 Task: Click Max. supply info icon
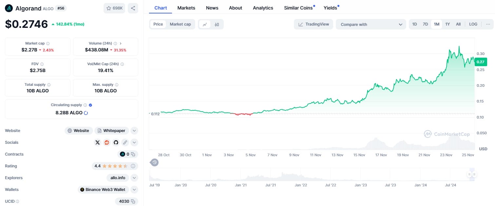click(x=117, y=85)
